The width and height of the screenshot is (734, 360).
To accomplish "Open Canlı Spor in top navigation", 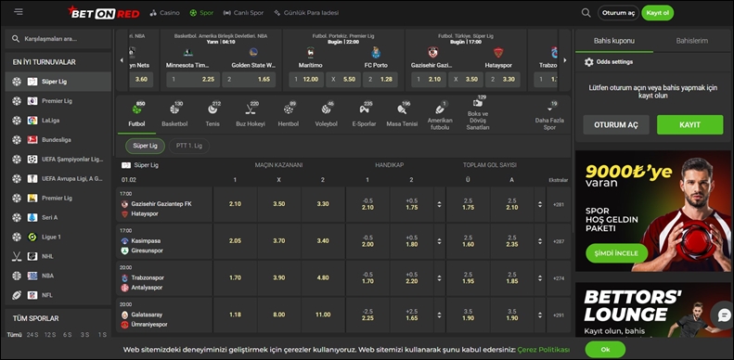I will [x=243, y=13].
